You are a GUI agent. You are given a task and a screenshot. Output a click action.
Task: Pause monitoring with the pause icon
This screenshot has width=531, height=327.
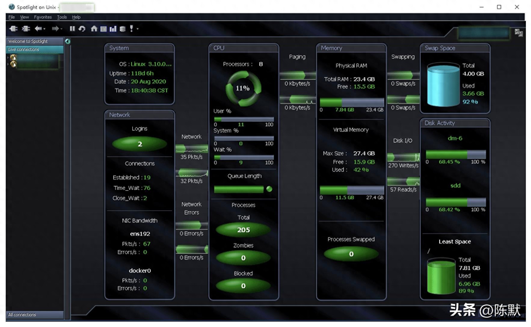point(72,29)
